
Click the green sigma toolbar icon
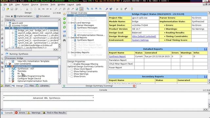pyautogui.click(x=121, y=9)
